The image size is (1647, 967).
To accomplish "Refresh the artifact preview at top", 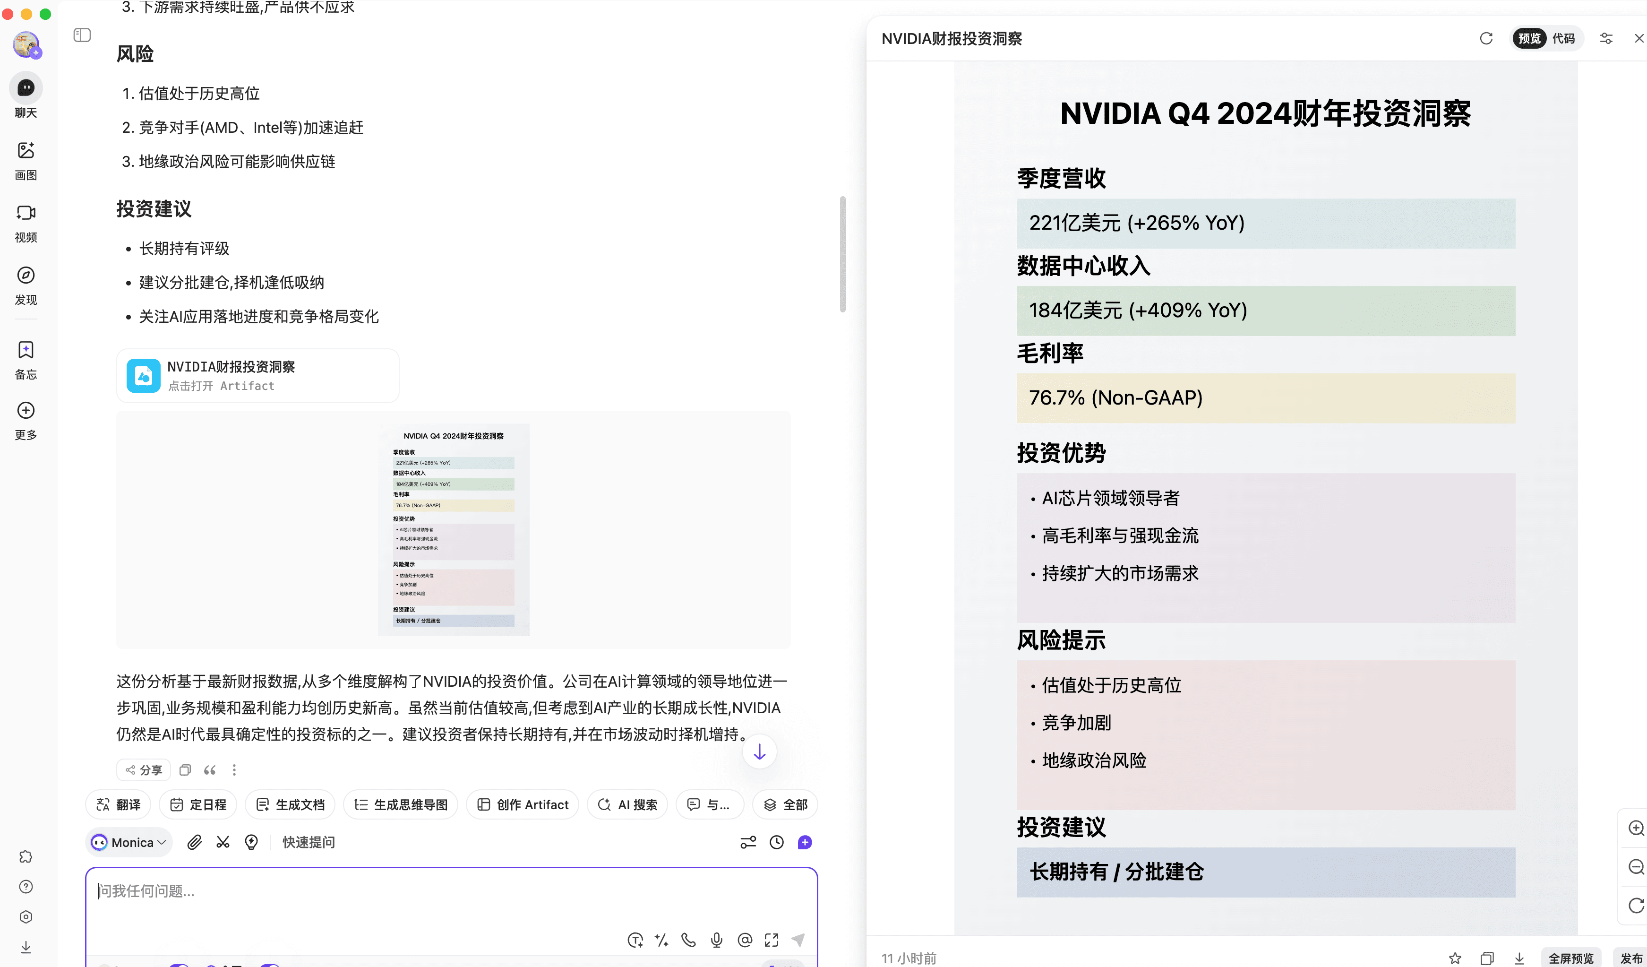I will tap(1486, 39).
